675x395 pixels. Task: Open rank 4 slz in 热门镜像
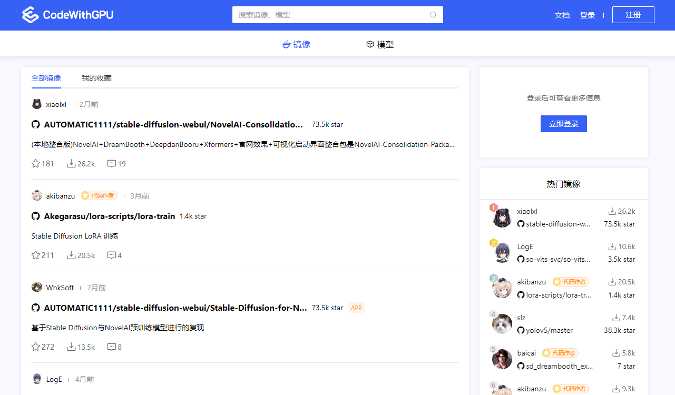(521, 318)
